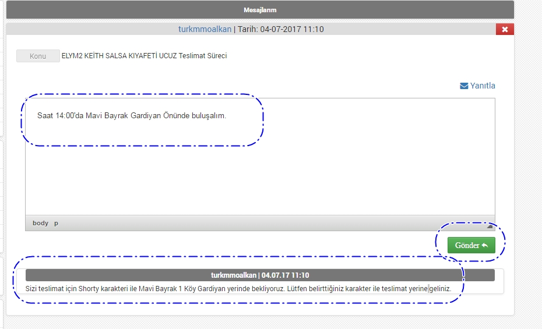
Task: Click the Mesajlarım header bar
Action: pyautogui.click(x=260, y=10)
